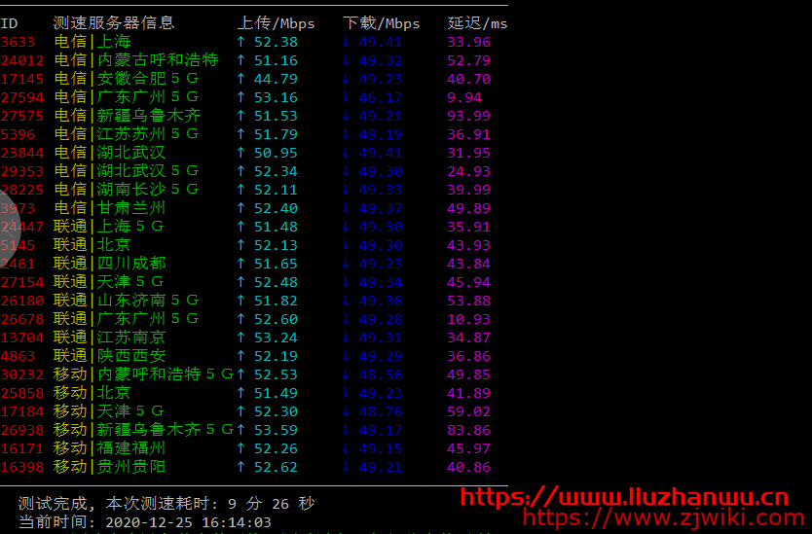Click the "延迟/ms" column header
The image size is (812, 534).
477,23
